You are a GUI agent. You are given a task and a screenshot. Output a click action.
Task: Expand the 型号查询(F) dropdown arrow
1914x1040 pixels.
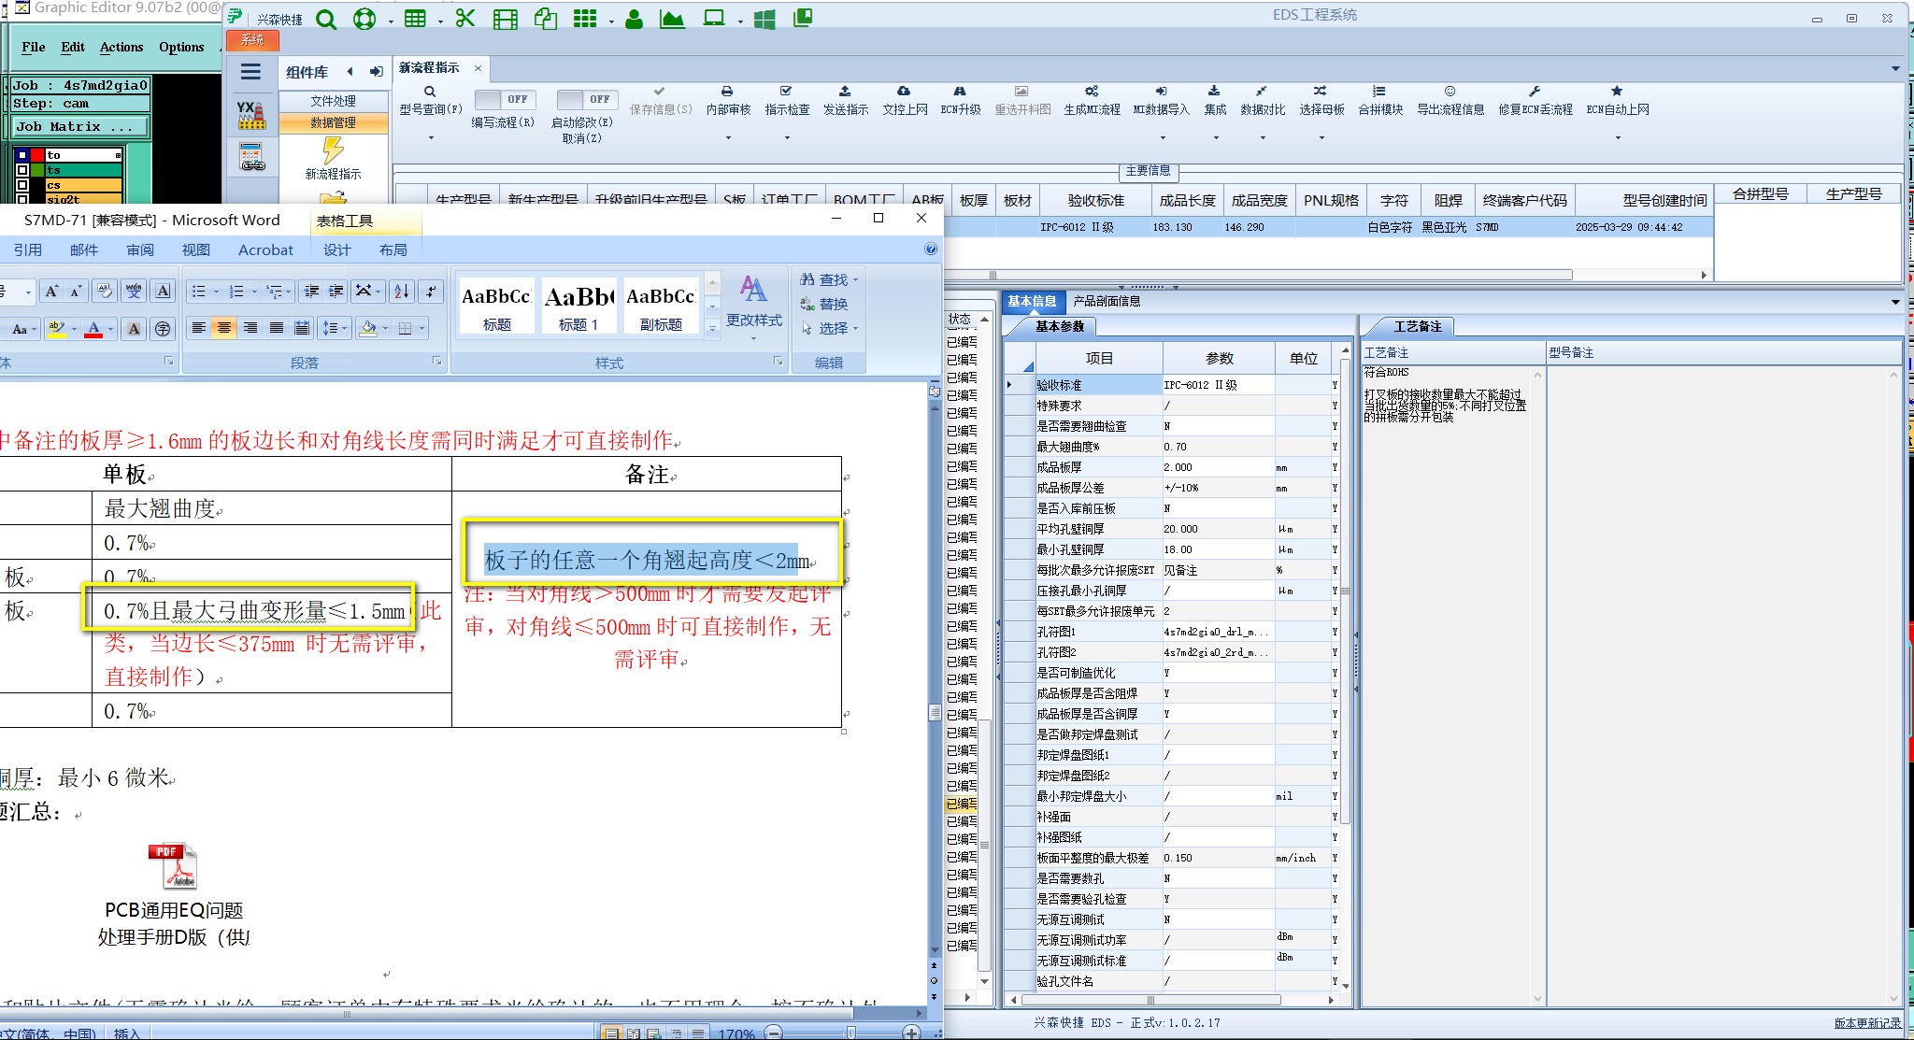click(x=431, y=138)
